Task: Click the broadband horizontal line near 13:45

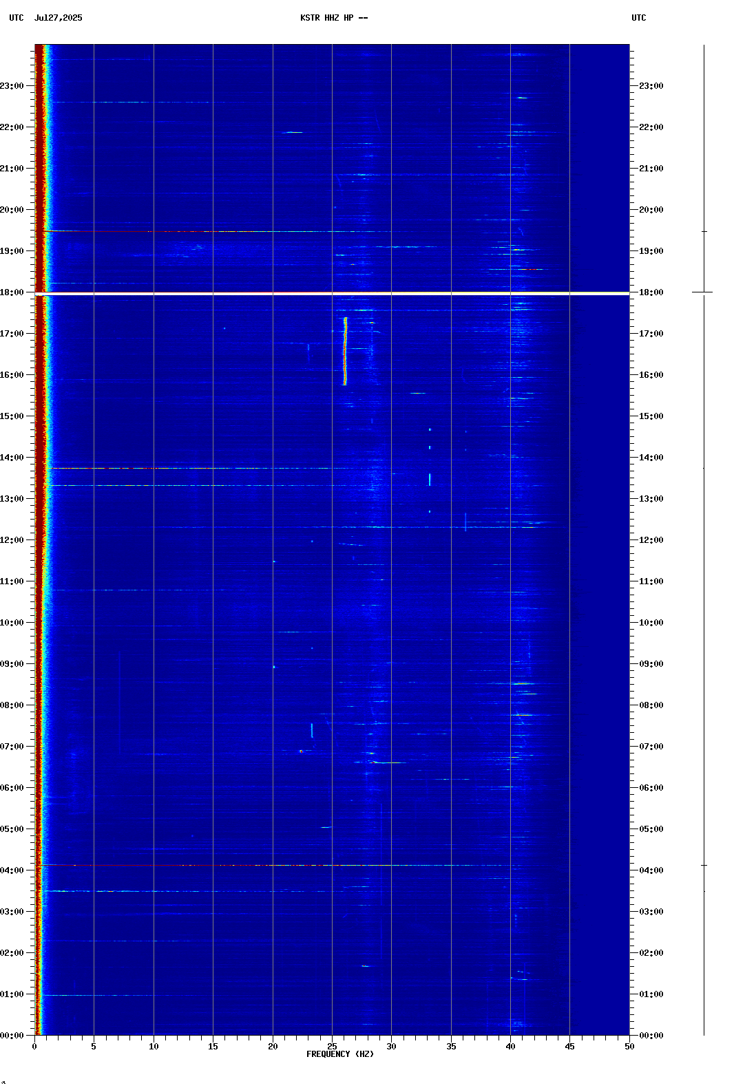Action: (x=200, y=468)
